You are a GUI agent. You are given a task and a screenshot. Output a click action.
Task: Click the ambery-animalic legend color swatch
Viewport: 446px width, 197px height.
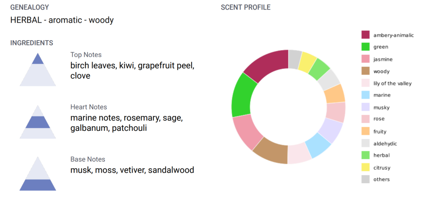point(365,35)
